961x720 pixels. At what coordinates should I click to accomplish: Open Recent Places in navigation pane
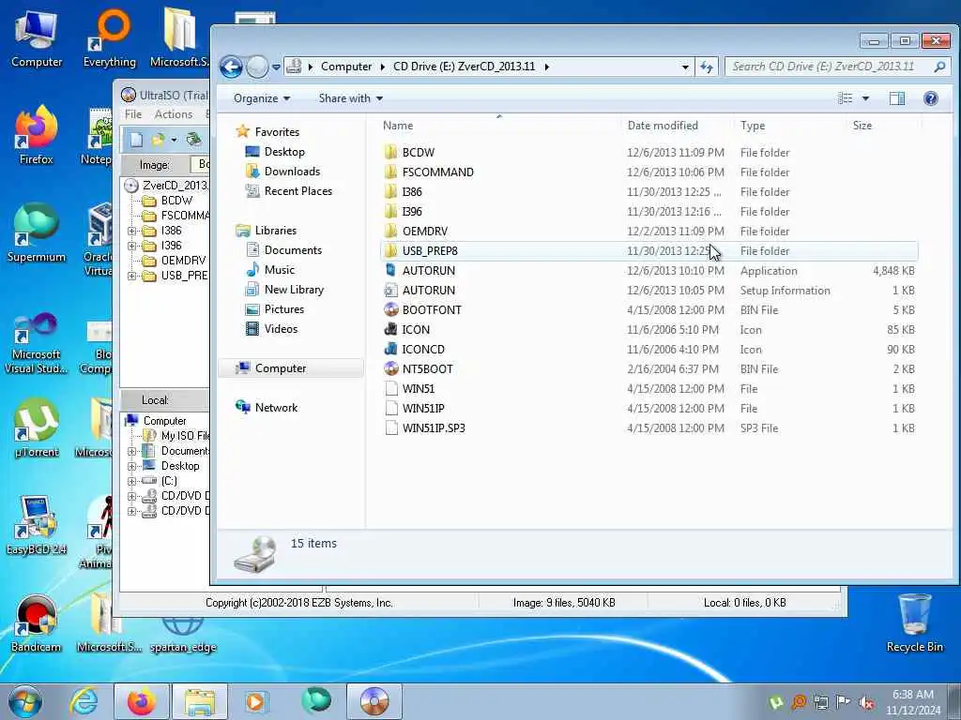[289, 191]
